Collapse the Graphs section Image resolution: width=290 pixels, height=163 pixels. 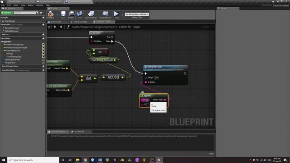pos(1,18)
